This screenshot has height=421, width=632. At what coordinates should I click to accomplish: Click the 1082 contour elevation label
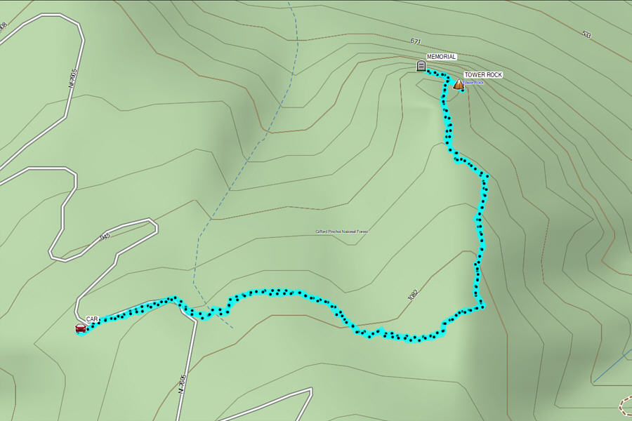[x=413, y=295]
